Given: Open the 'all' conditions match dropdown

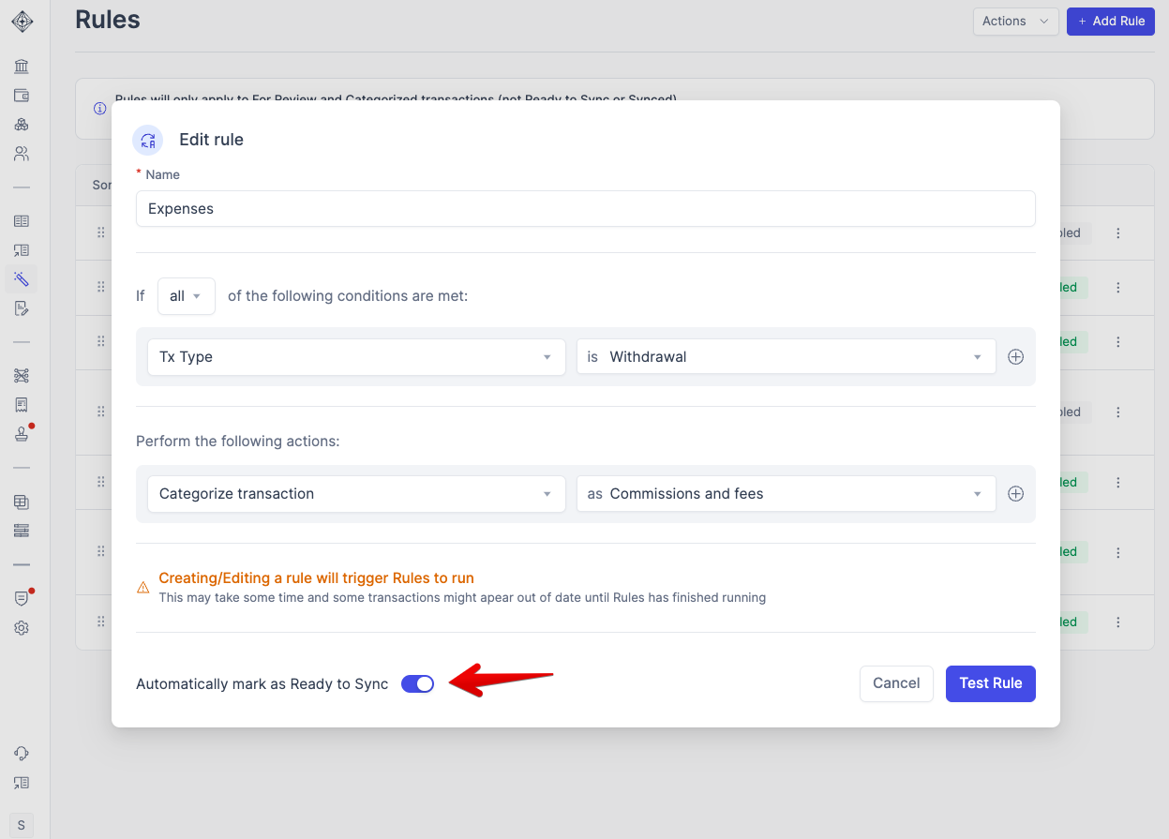Looking at the screenshot, I should [186, 296].
